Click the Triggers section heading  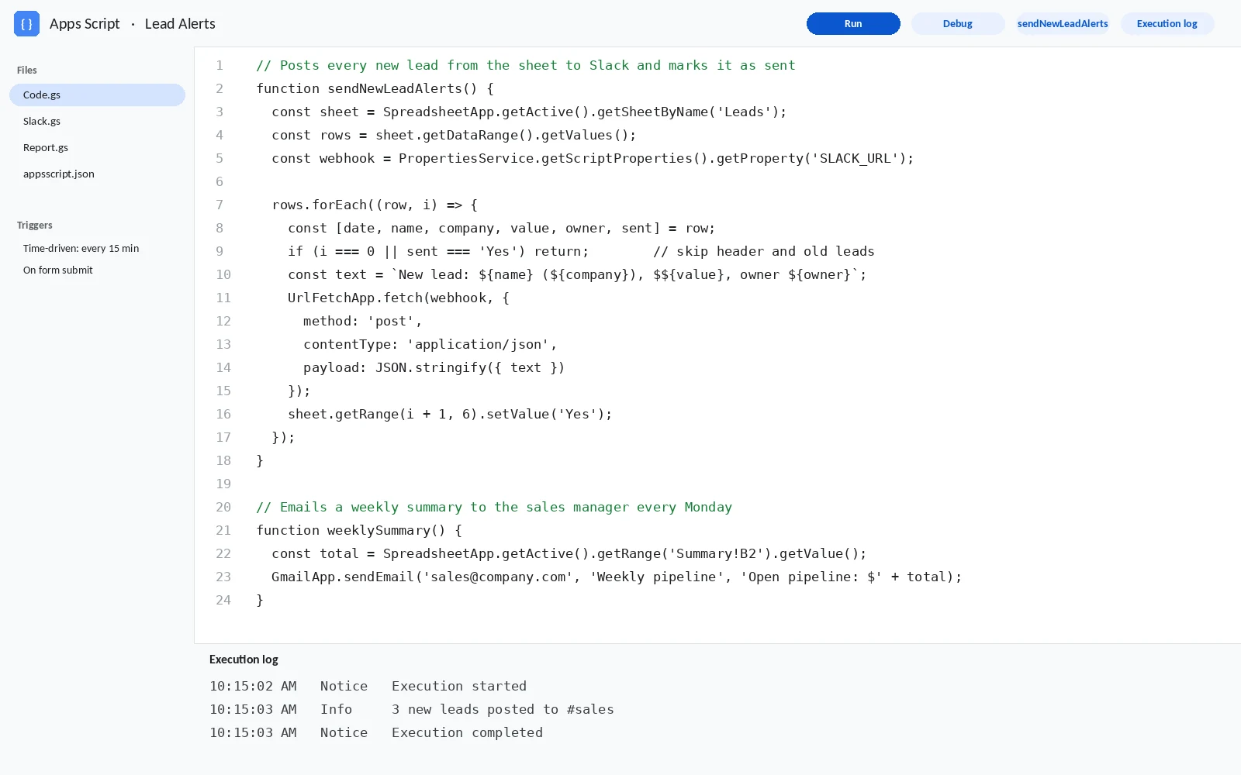click(x=35, y=225)
